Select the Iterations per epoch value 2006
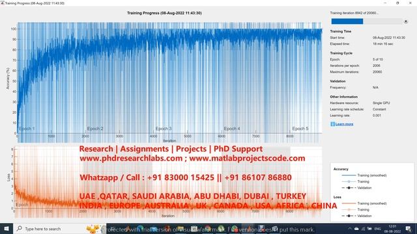The image size is (417, 234). [377, 66]
